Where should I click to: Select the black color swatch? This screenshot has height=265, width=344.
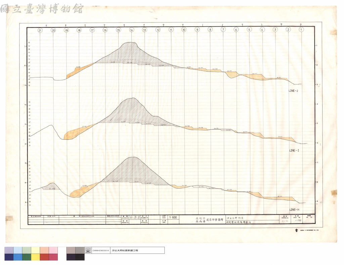coord(80,257)
